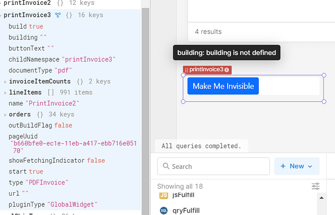Select the printInvoice3 component tag
The width and height of the screenshot is (335, 215).
(x=207, y=70)
